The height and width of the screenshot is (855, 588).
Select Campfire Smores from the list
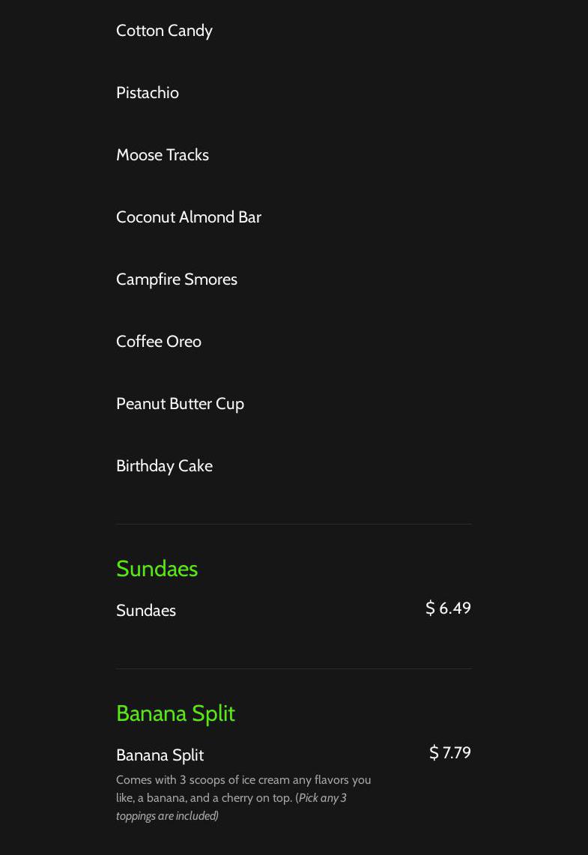[x=177, y=280]
